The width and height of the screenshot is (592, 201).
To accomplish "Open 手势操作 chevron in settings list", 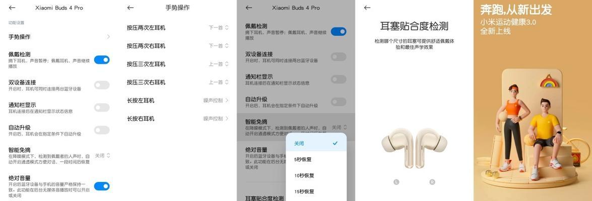I will click(x=108, y=37).
